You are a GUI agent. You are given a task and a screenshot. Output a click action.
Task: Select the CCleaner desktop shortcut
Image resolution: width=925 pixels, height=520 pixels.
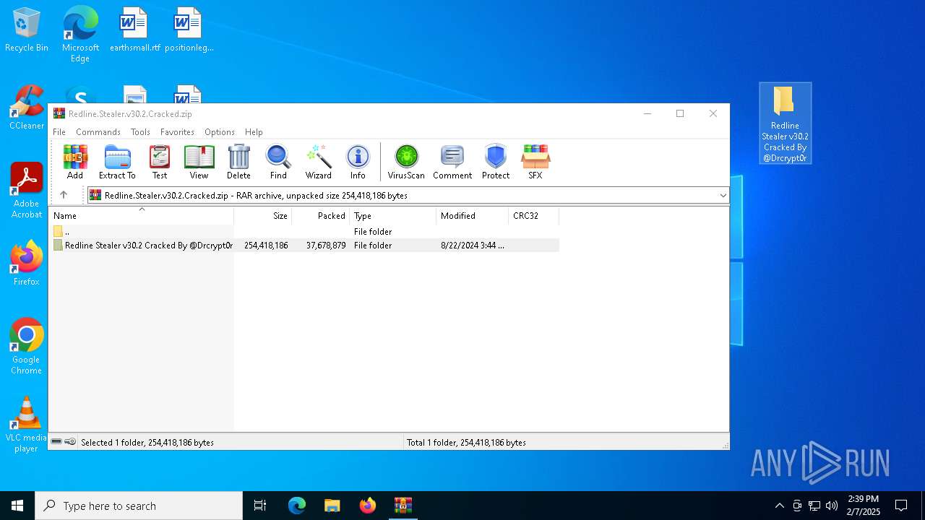click(27, 108)
